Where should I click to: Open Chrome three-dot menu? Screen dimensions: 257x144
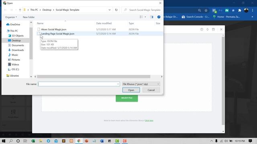(x=253, y=10)
